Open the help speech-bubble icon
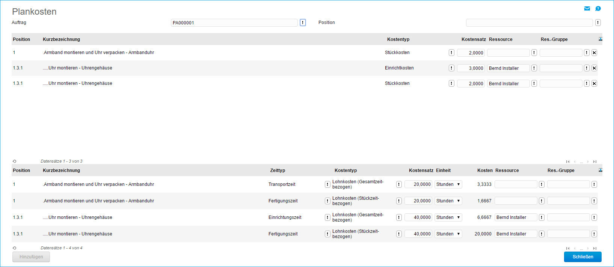The height and width of the screenshot is (267, 614). tap(598, 9)
